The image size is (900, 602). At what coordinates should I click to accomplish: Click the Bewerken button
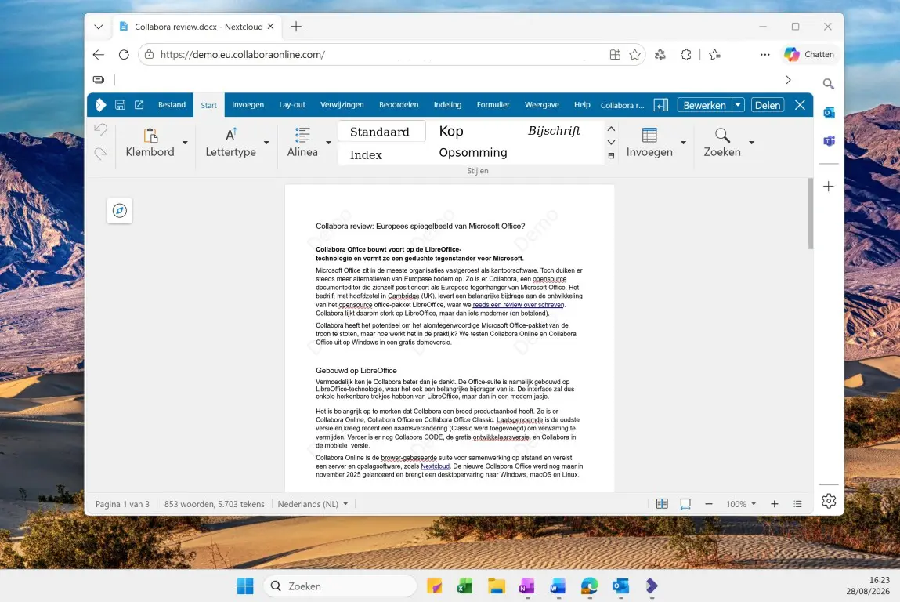[x=704, y=105]
